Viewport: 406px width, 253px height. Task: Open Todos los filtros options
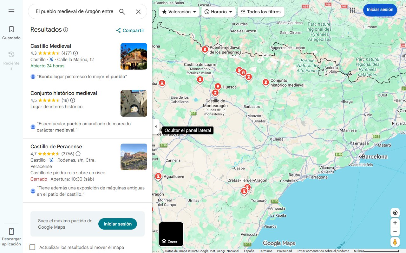tap(261, 11)
